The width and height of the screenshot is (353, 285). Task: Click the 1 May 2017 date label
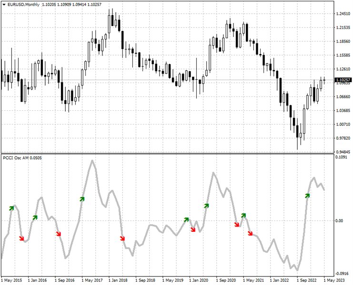pos(92,280)
